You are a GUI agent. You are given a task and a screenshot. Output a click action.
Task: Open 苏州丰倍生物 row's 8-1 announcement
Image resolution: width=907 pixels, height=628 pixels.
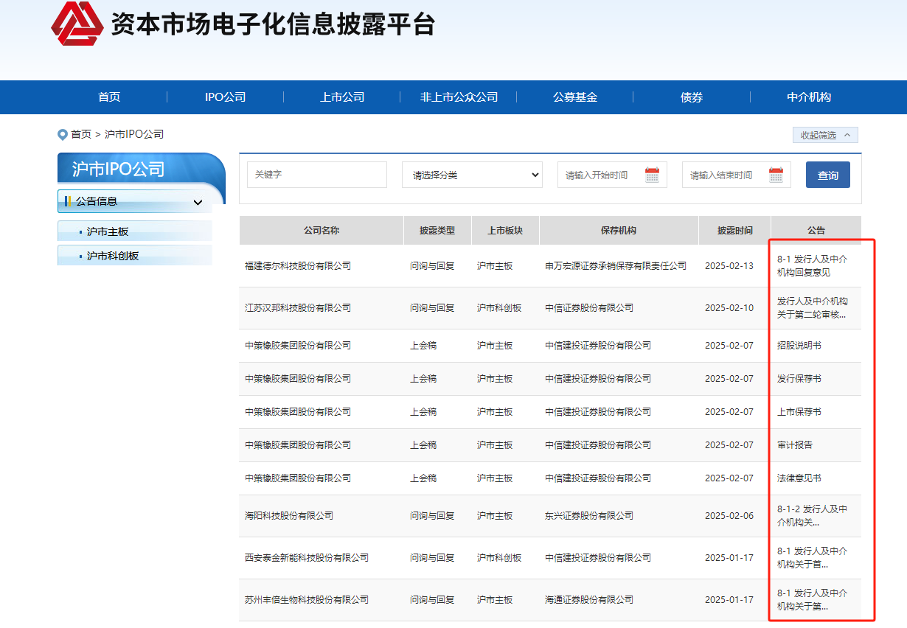pyautogui.click(x=813, y=600)
